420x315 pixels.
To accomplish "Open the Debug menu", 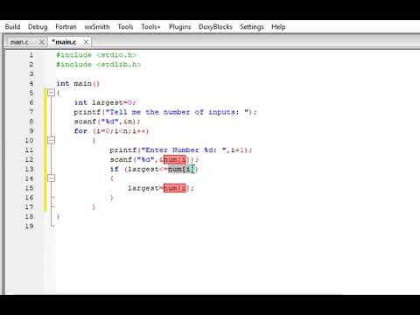I will tap(38, 27).
